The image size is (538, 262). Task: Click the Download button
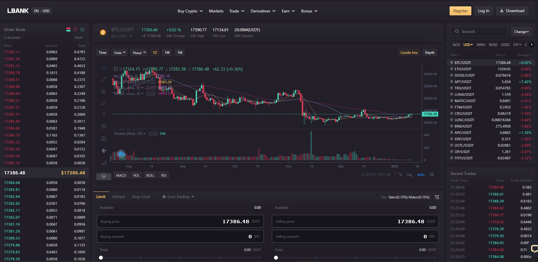coord(512,11)
